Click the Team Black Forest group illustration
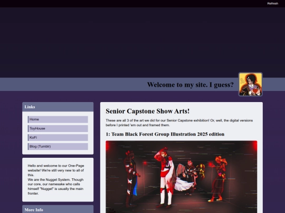Viewport: 285px width, 213px height. (x=182, y=177)
